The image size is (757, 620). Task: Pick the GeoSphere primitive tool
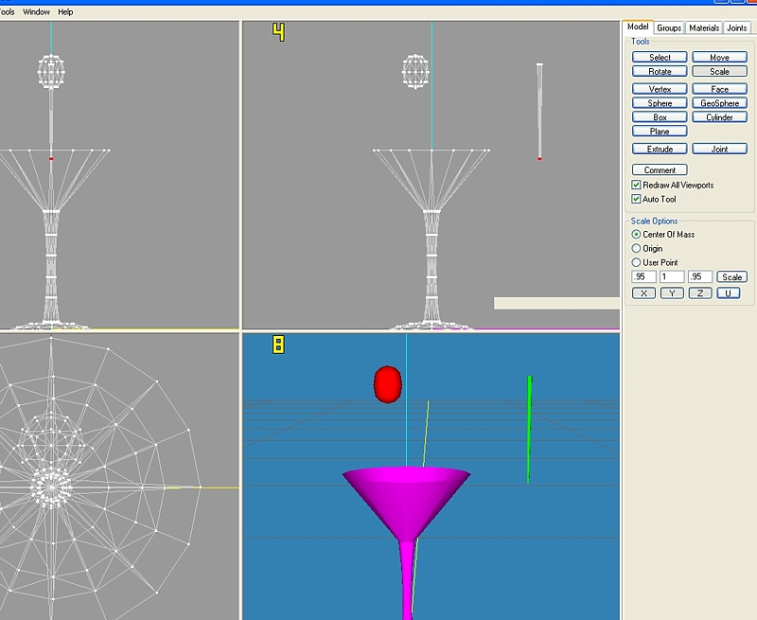tap(719, 103)
